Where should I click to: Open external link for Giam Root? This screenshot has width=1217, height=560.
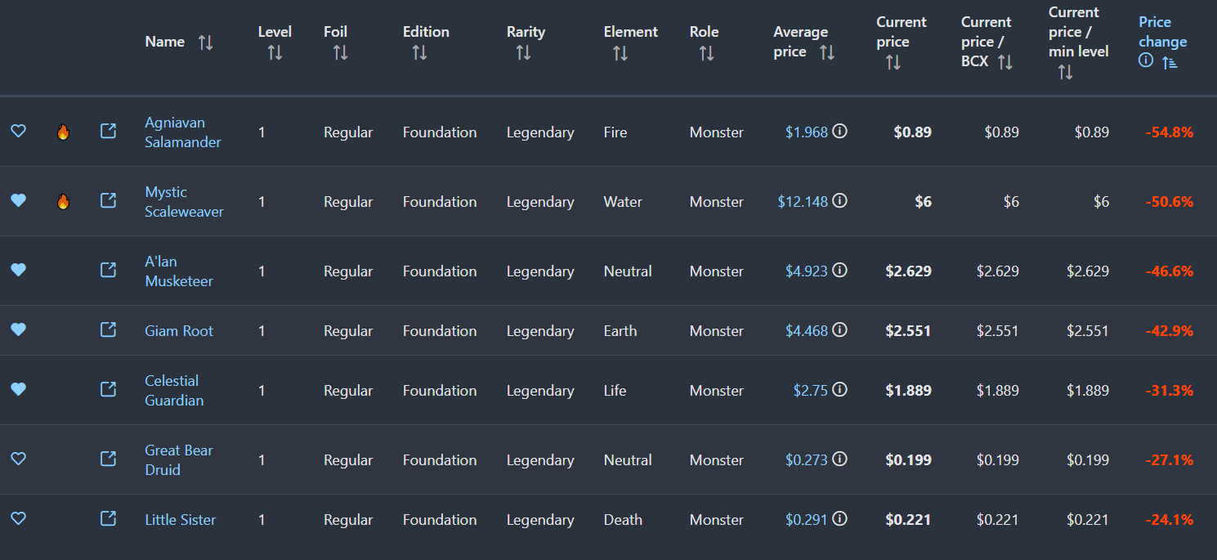coord(108,329)
